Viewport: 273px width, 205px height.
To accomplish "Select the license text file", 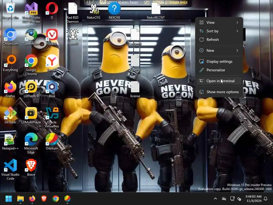I will (135, 89).
